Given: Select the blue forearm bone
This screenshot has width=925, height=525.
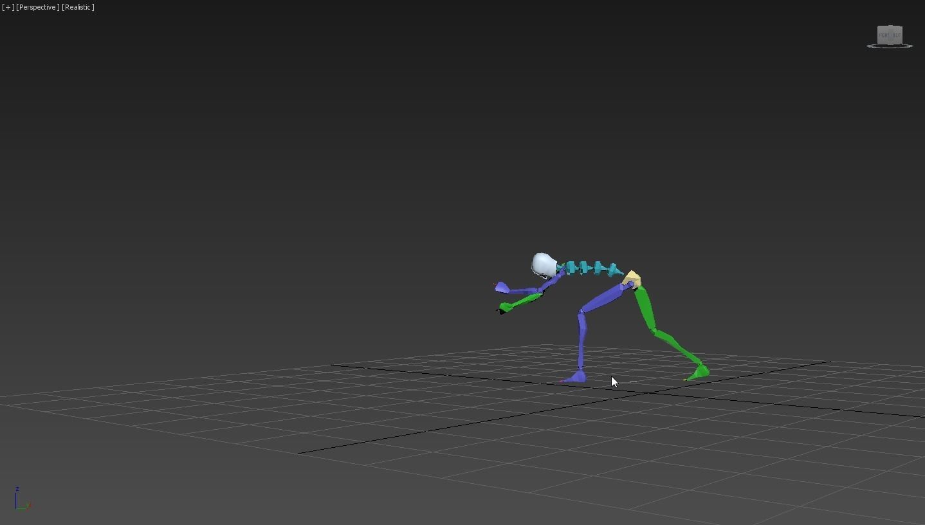Looking at the screenshot, I should point(525,291).
